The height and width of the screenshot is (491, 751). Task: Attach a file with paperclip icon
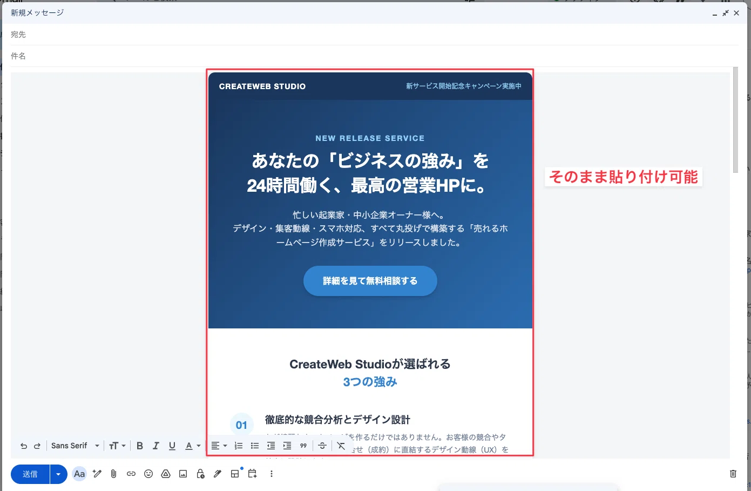[x=113, y=474]
